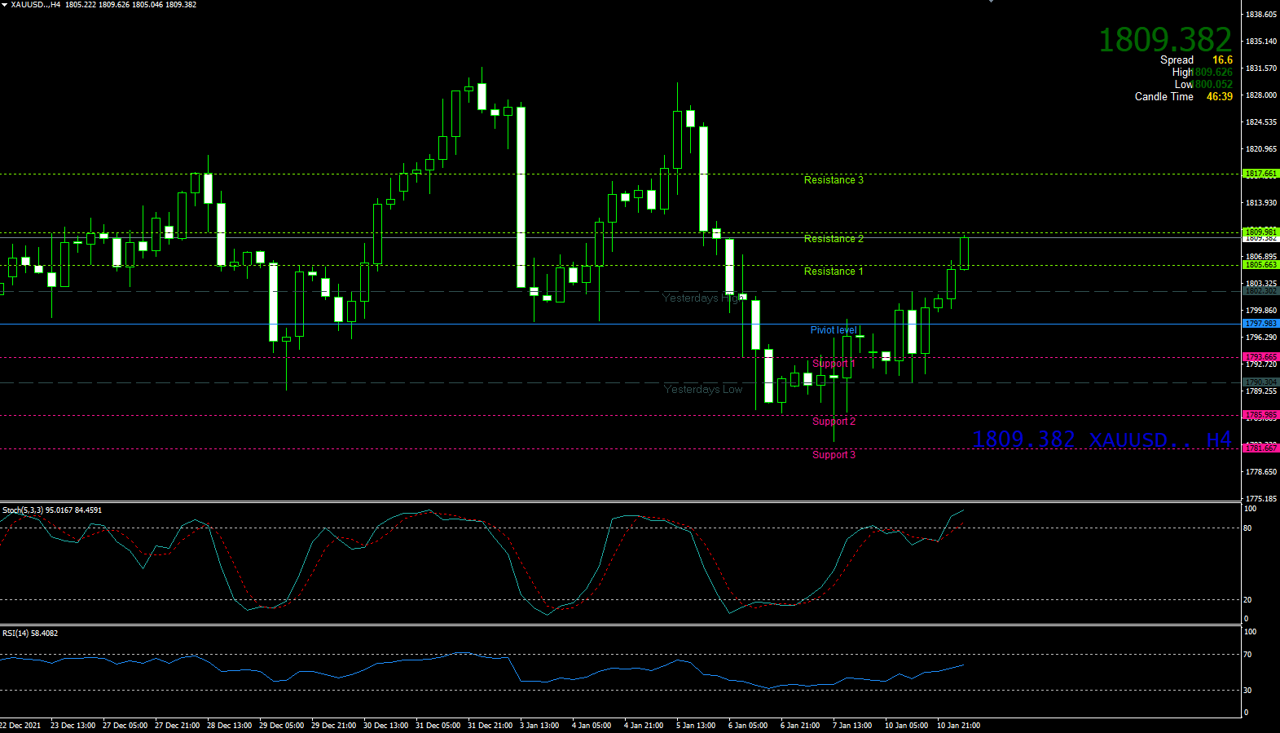
Task: Click the blue 1797.983 pivot price tag
Action: point(1260,324)
